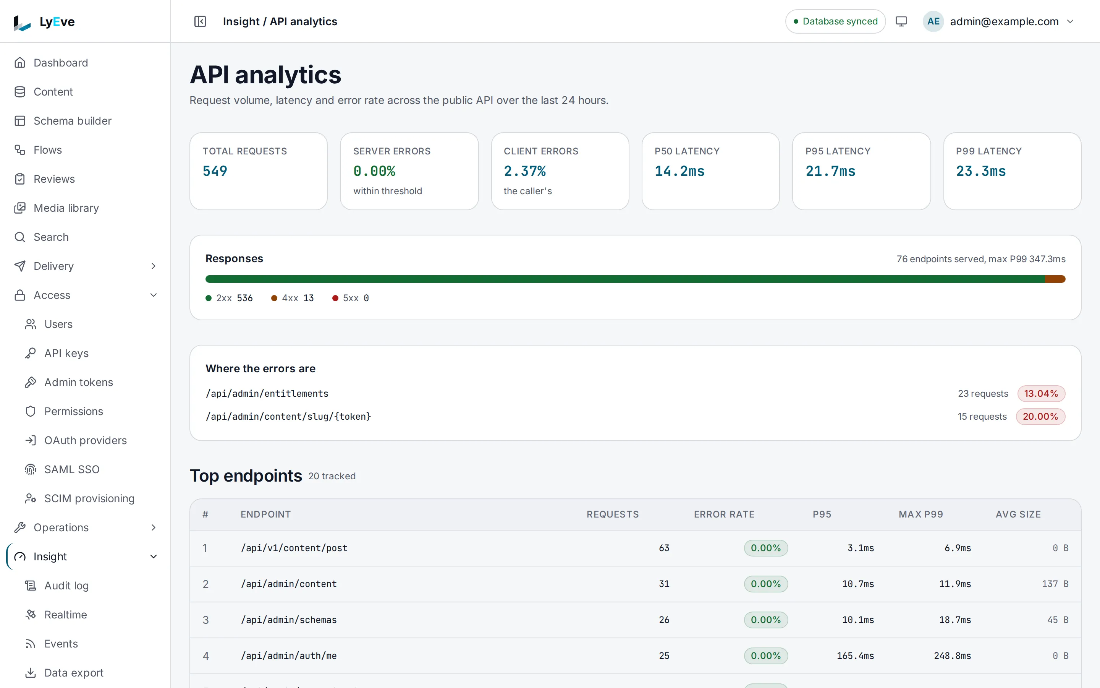
Task: Click the Total Requests 549 card
Action: click(x=259, y=171)
